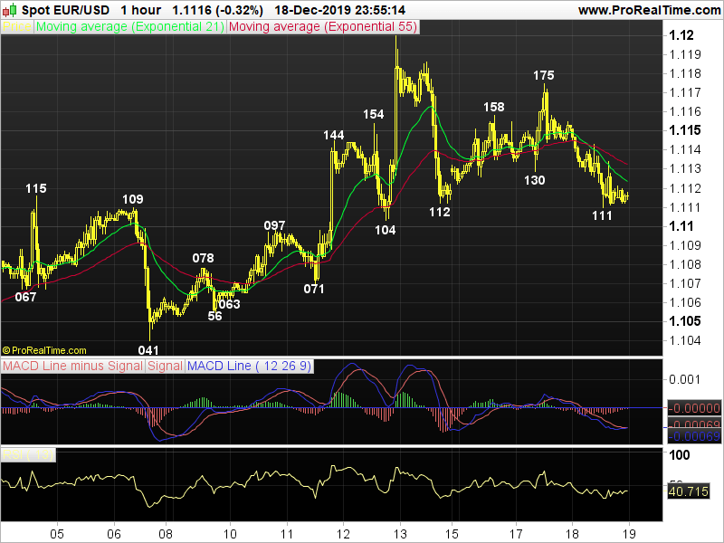Click the red Signal legend label

click(x=165, y=367)
